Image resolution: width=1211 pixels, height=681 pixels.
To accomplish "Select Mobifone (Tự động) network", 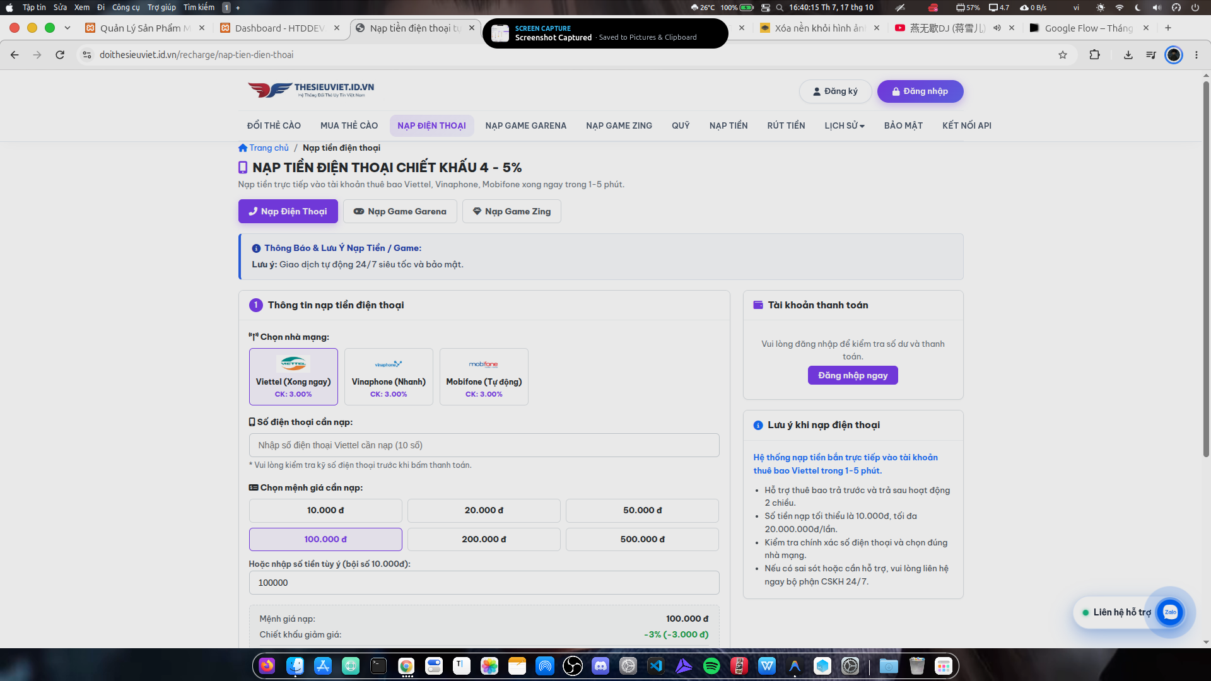I will (484, 376).
